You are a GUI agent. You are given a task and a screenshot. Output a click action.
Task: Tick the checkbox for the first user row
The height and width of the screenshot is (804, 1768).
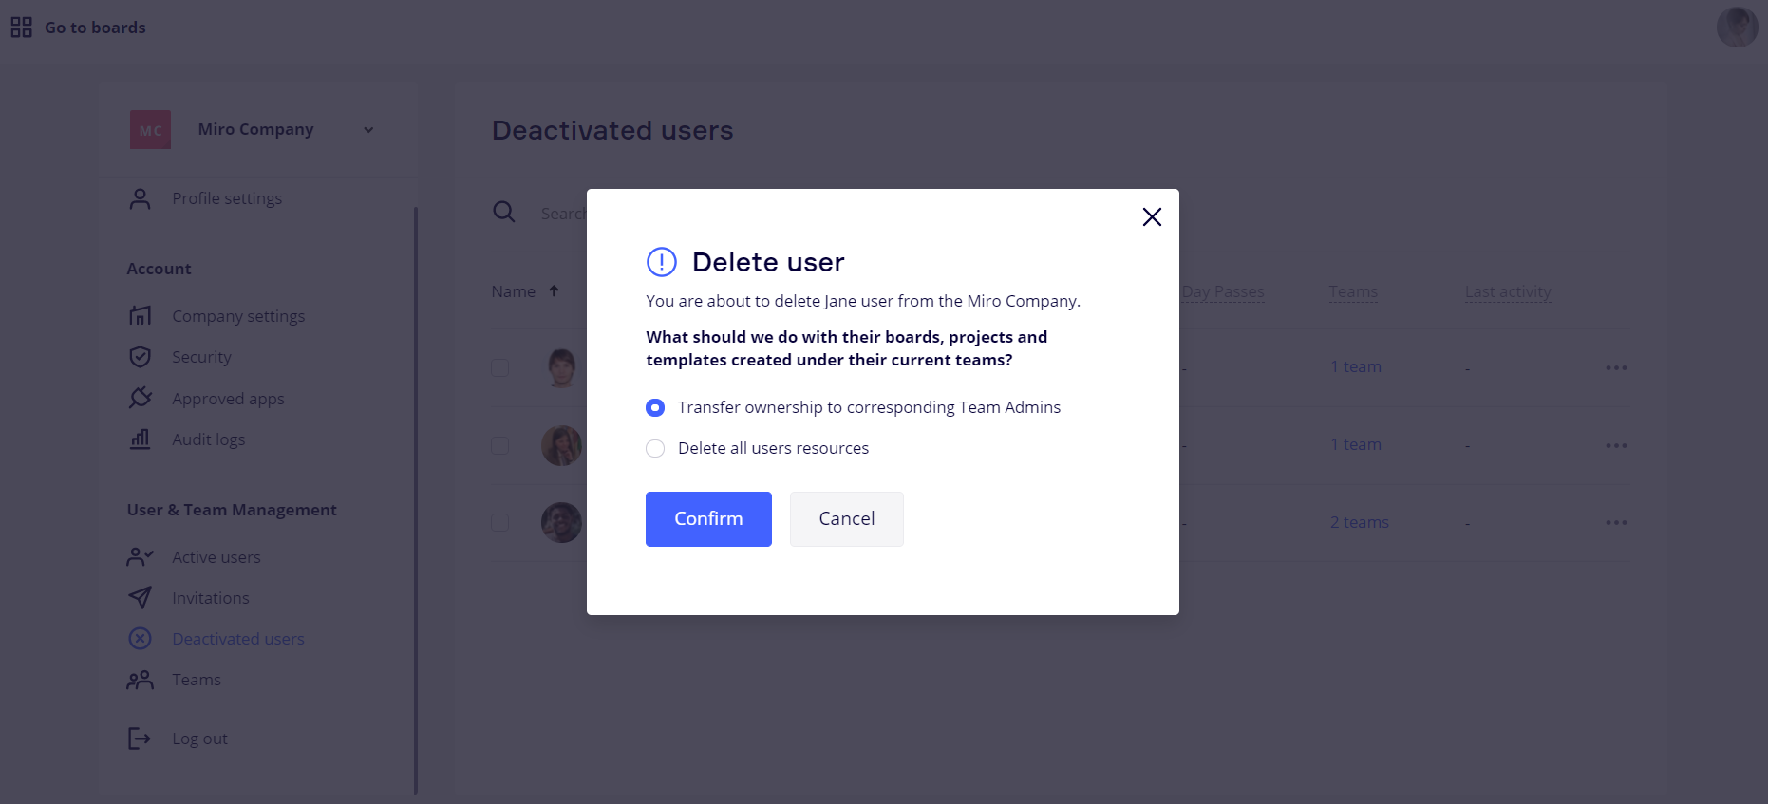coord(500,367)
